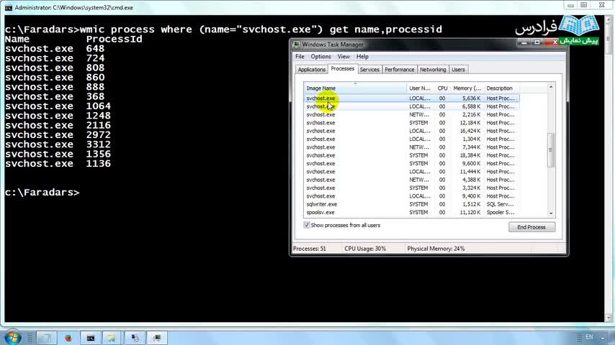Open the Windows Start menu orb
615x345 pixels.
(x=12, y=337)
